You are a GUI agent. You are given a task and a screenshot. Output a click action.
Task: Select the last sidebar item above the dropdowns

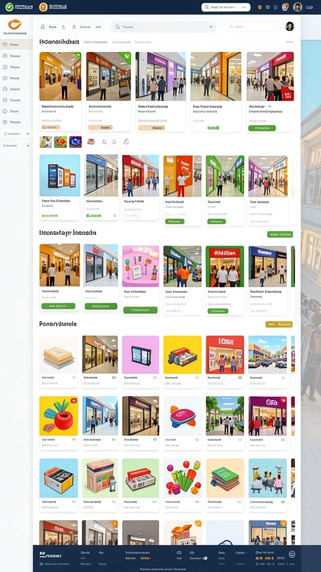[x=16, y=122]
